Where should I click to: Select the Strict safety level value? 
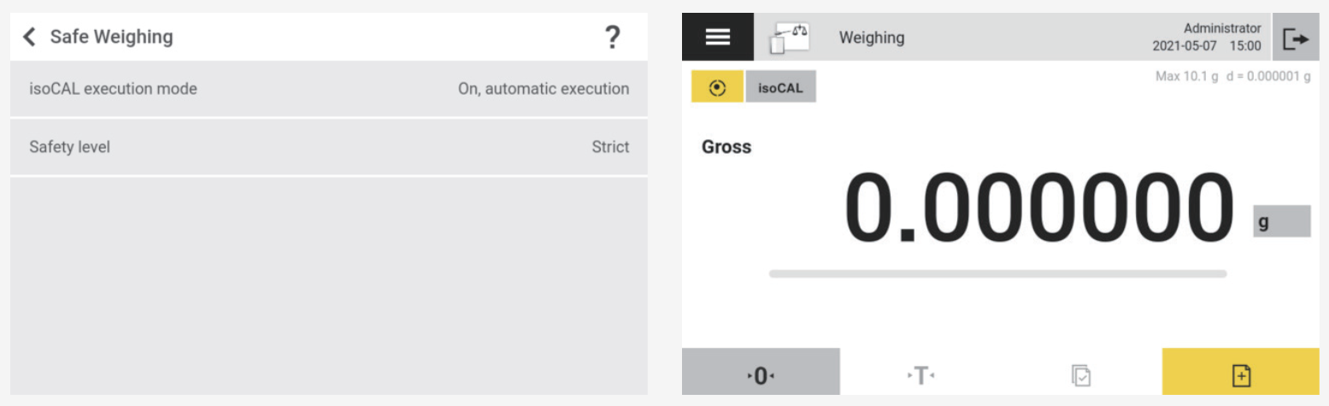610,147
